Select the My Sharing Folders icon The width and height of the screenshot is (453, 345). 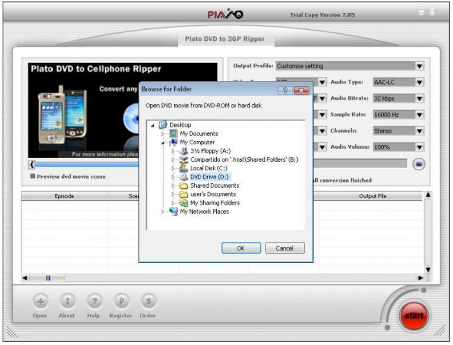tap(184, 203)
